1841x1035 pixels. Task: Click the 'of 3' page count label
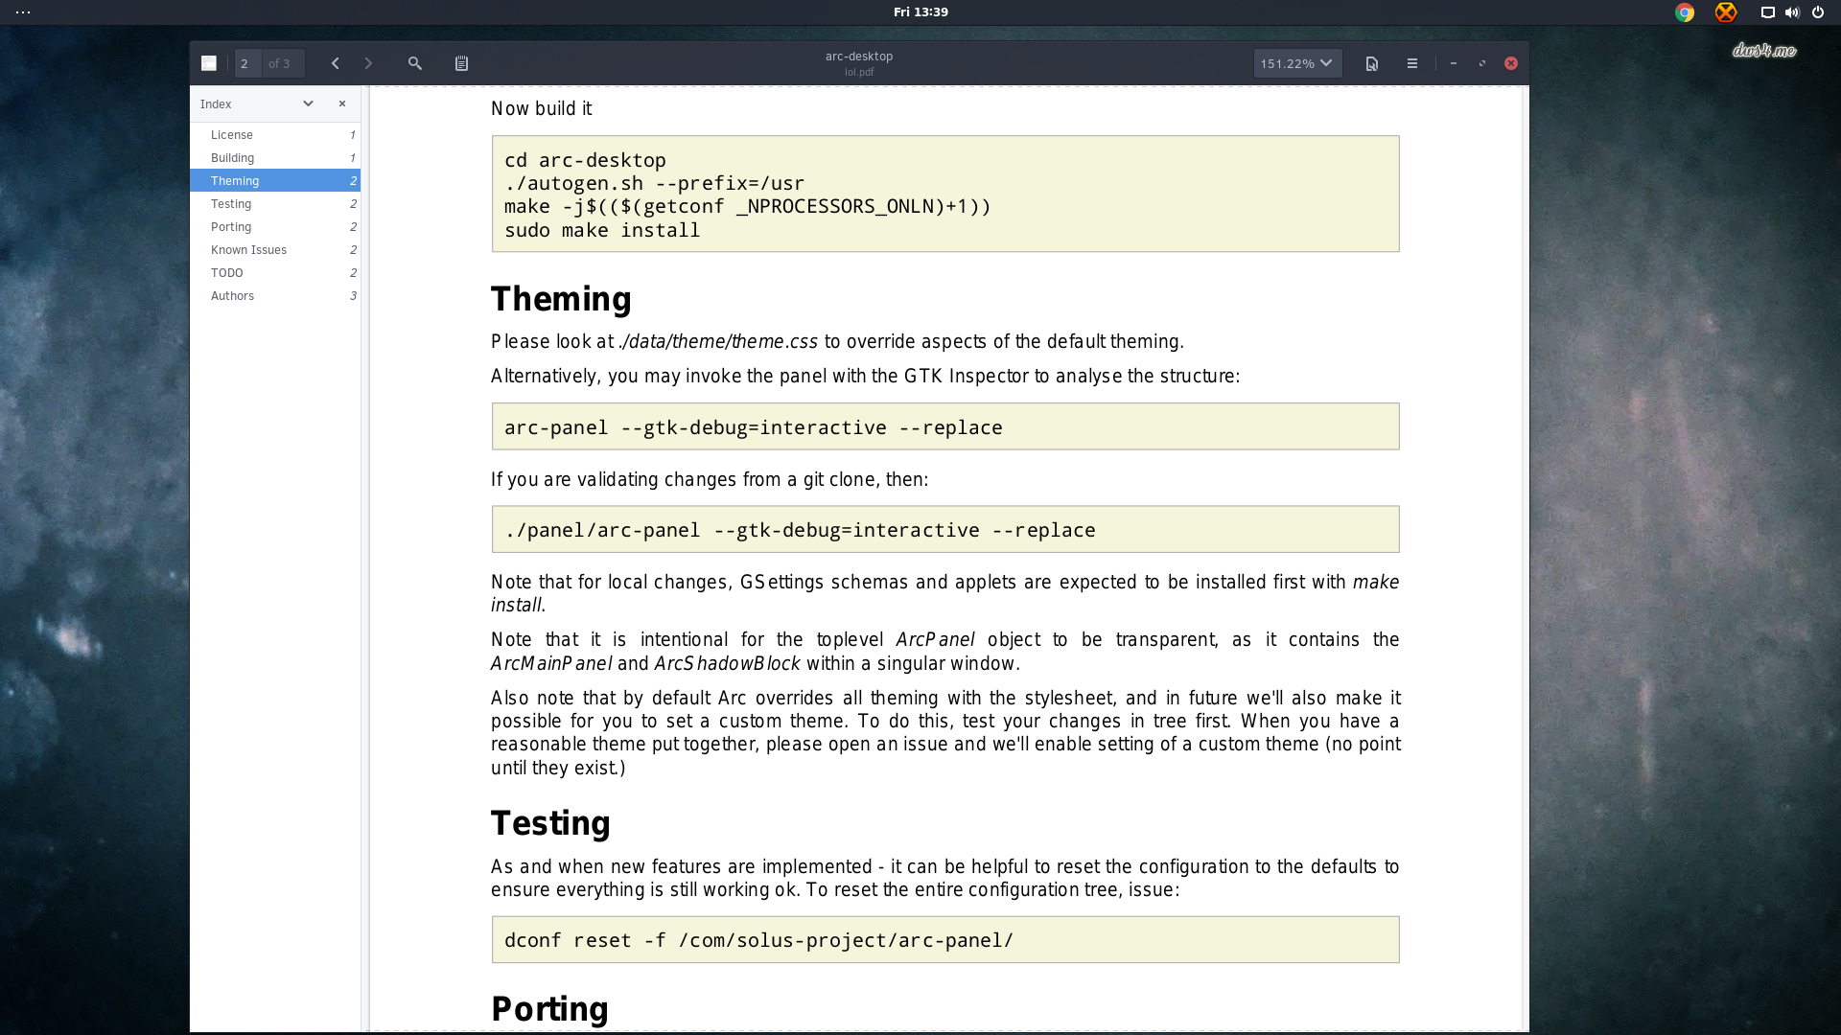point(279,63)
